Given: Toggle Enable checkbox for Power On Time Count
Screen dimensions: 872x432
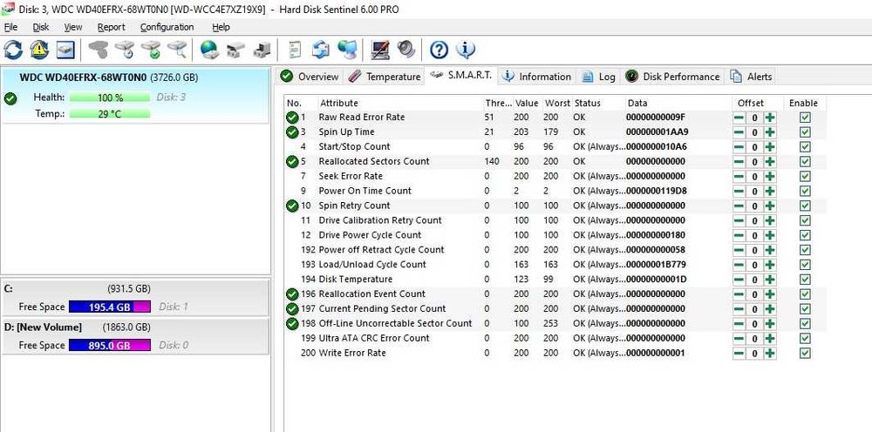Looking at the screenshot, I should tap(805, 191).
